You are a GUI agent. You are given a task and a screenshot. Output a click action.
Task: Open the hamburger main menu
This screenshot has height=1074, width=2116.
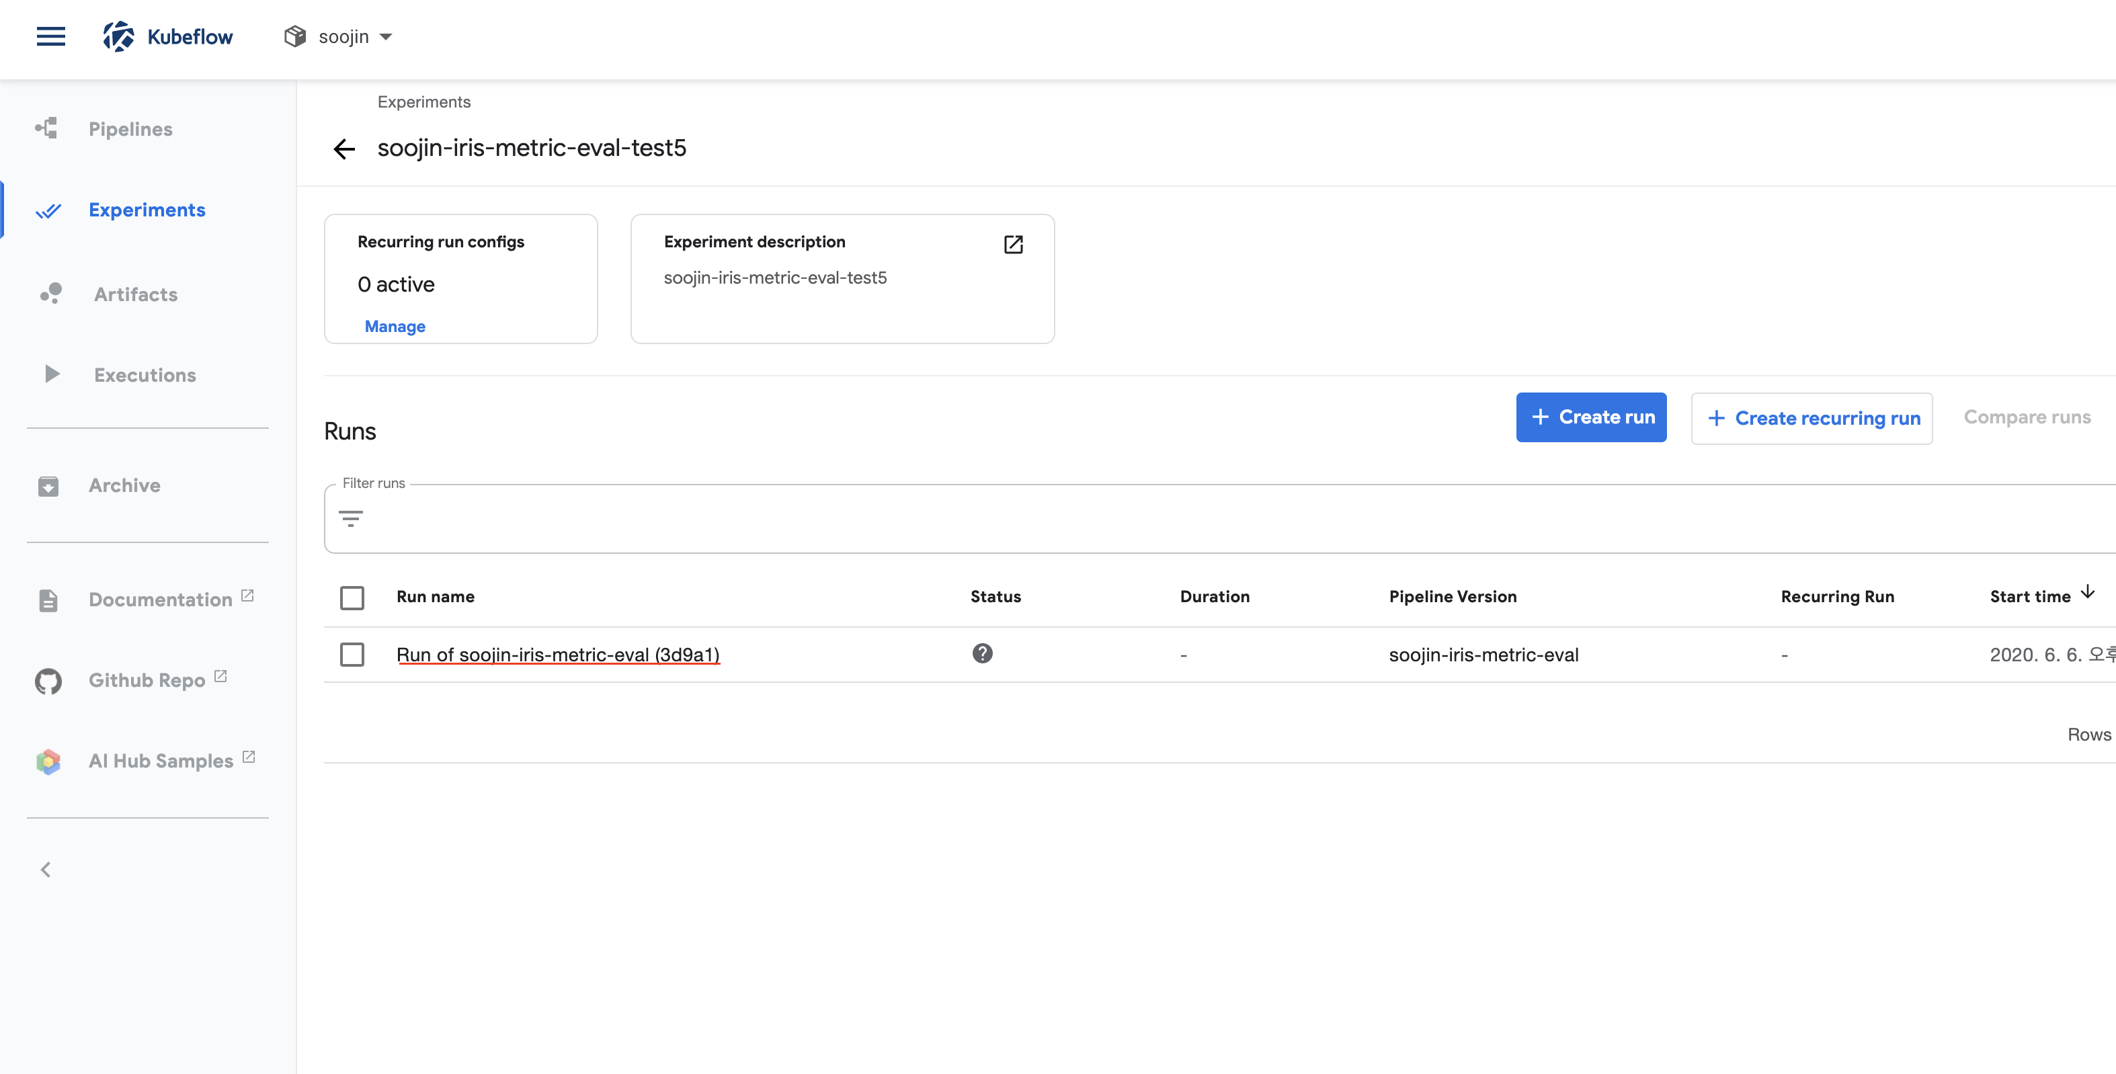51,36
